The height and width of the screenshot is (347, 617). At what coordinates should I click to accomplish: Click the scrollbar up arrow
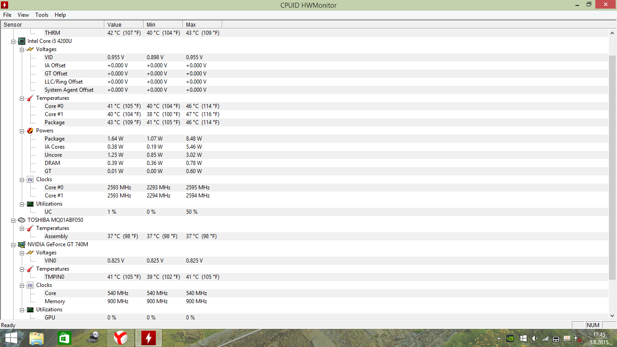[612, 33]
